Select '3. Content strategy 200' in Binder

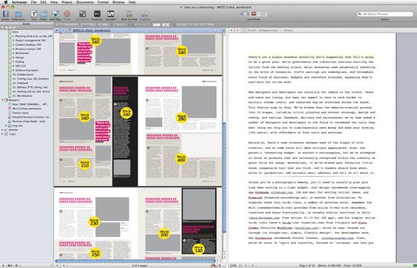point(26,45)
